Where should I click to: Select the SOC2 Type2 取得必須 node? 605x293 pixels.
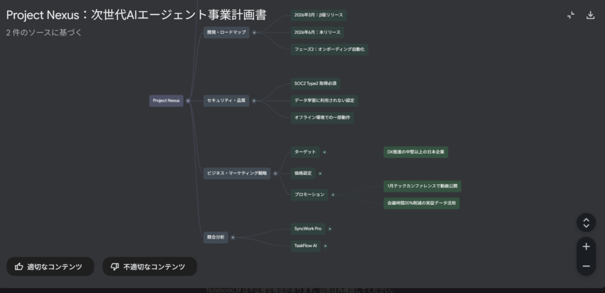click(x=316, y=84)
